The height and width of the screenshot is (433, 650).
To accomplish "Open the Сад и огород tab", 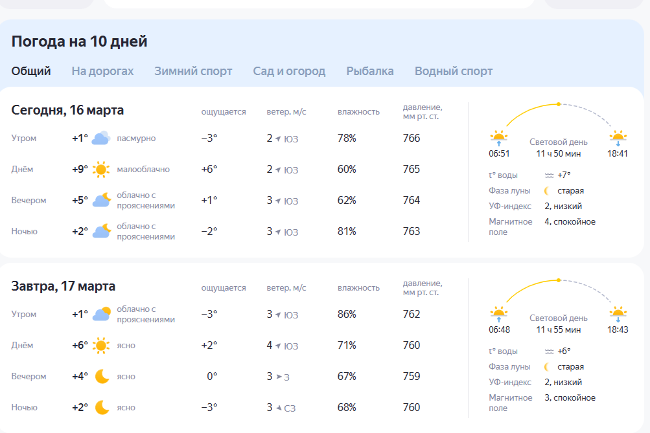I will 289,71.
